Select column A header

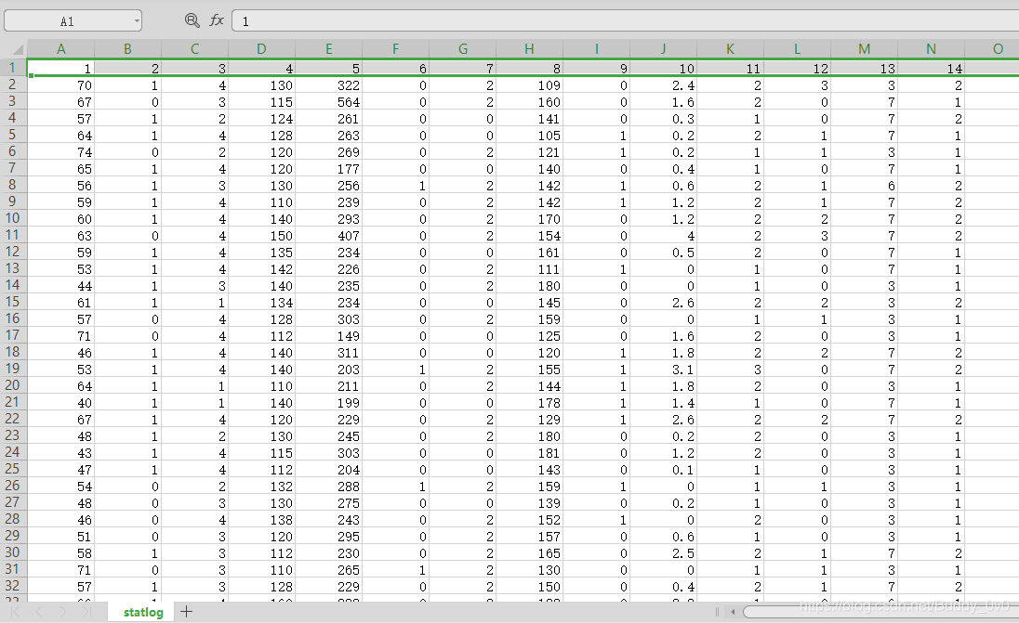coord(61,48)
